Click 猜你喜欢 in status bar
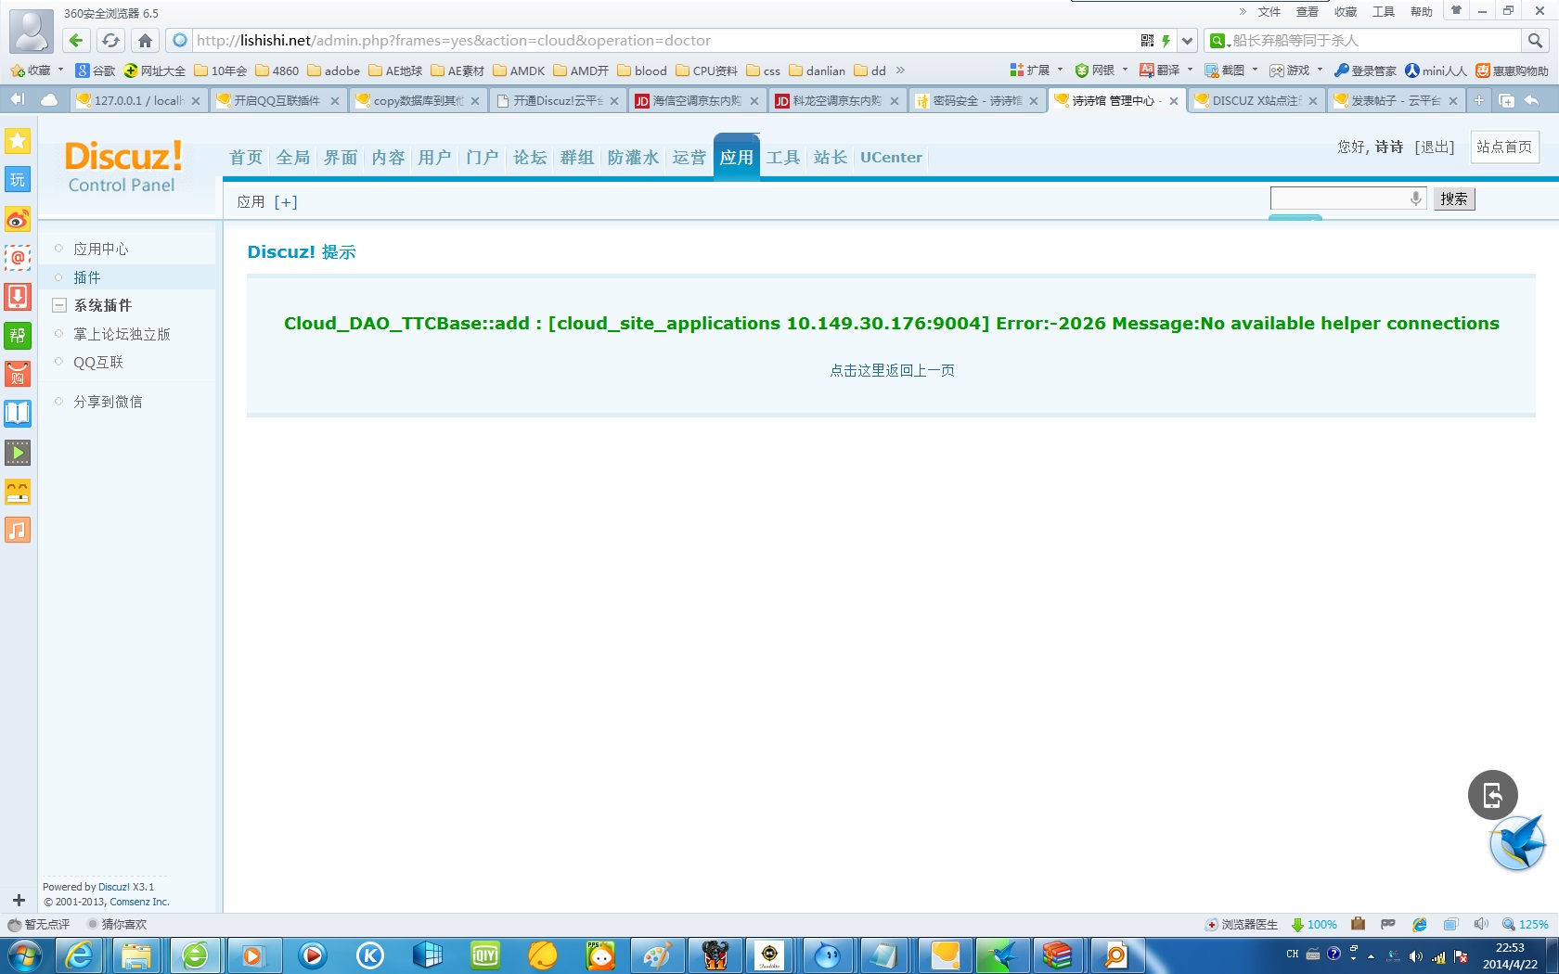This screenshot has height=974, width=1559. coord(117,924)
